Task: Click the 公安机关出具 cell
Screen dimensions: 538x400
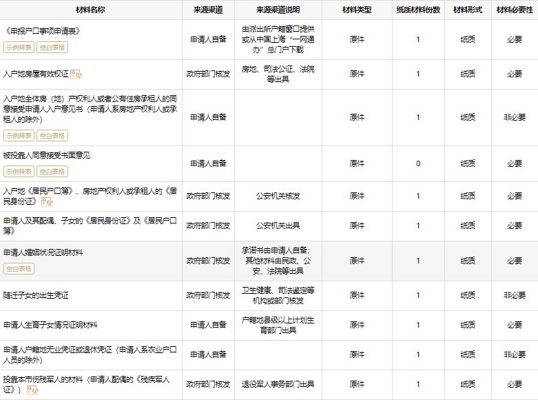Action: pyautogui.click(x=278, y=226)
